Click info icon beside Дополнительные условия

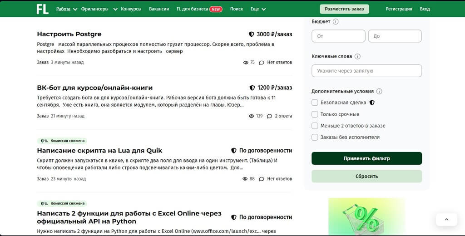379,91
